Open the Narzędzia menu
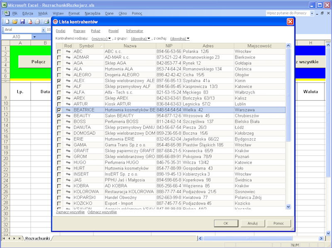Image resolution: width=332 pixels, height=248 pixels. (x=93, y=13)
